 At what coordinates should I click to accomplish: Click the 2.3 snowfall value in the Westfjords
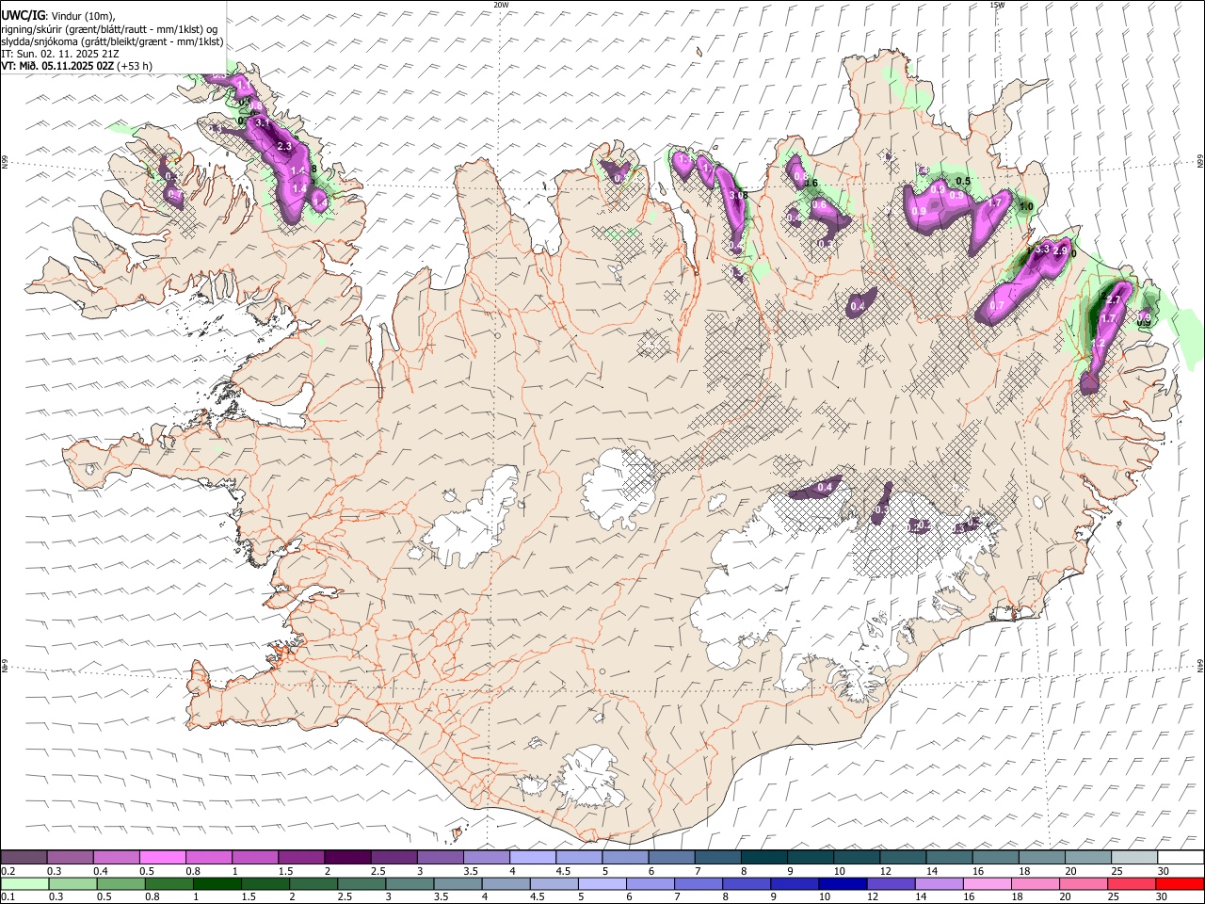(284, 146)
